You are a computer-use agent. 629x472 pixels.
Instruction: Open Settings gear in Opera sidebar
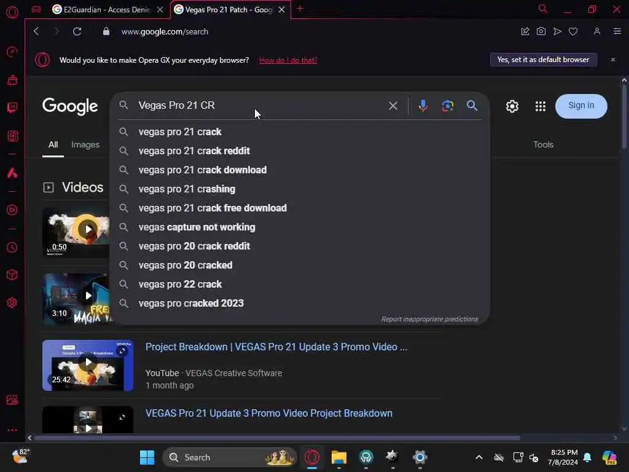pos(12,302)
